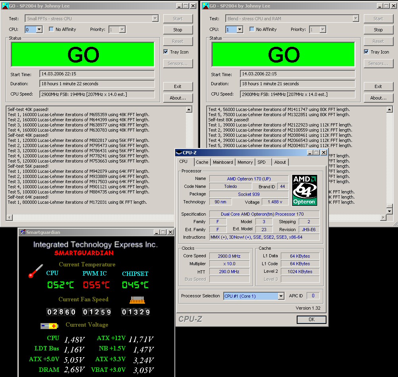Image resolution: width=398 pixels, height=377 pixels.
Task: Uncheck Tray Icon in right SP2004 window
Action: 366,52
